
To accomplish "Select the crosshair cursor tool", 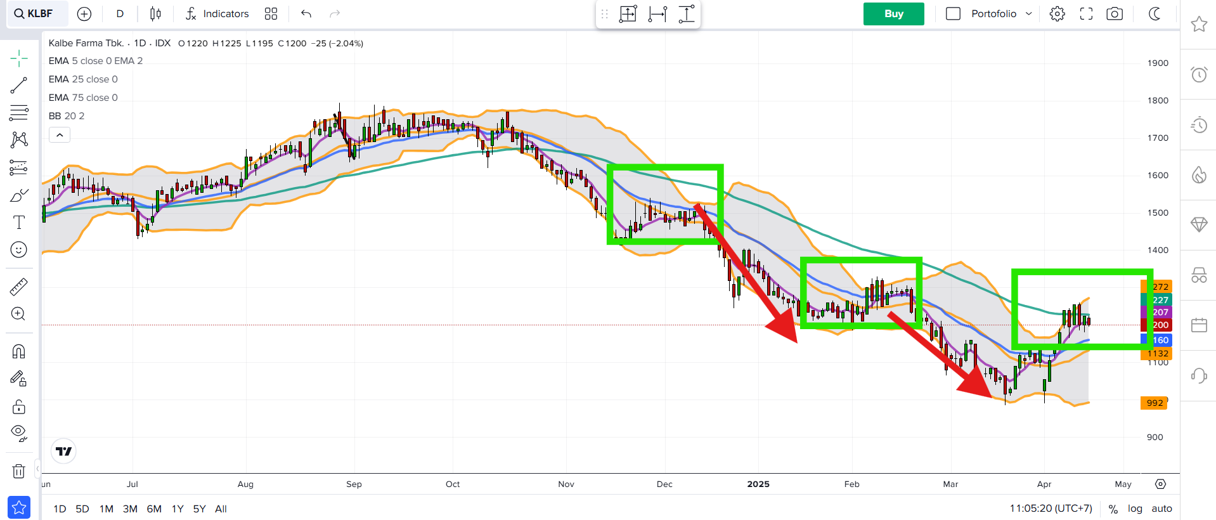I will [19, 58].
